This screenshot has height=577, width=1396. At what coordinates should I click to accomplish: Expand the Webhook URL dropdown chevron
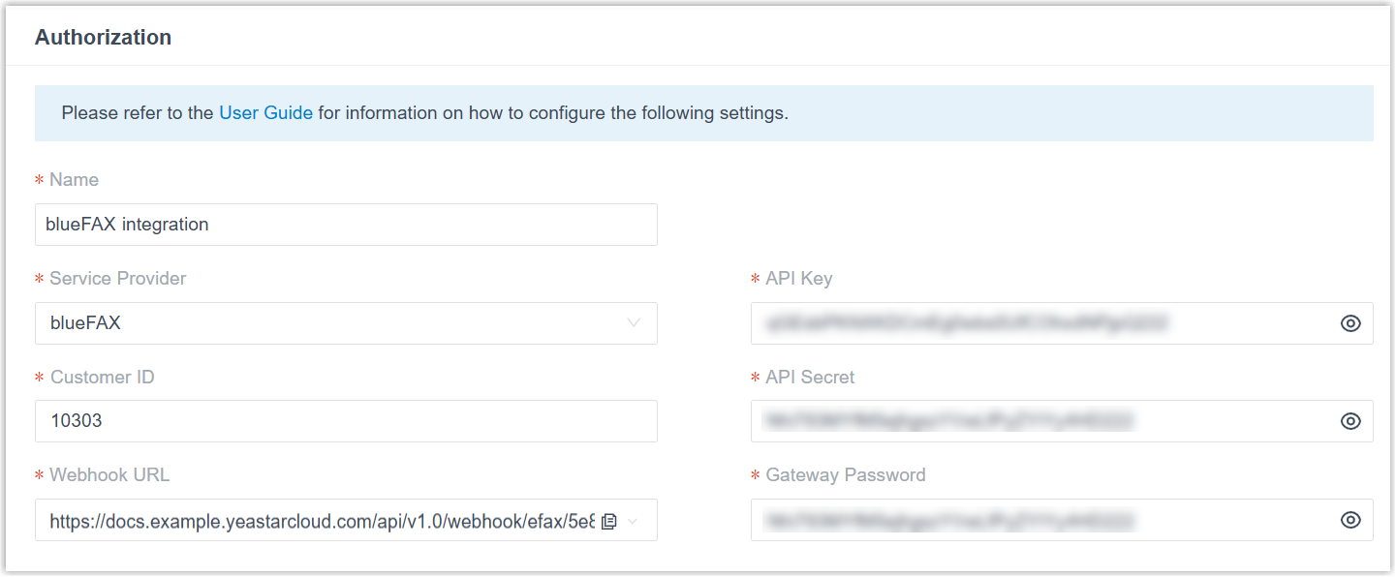634,521
